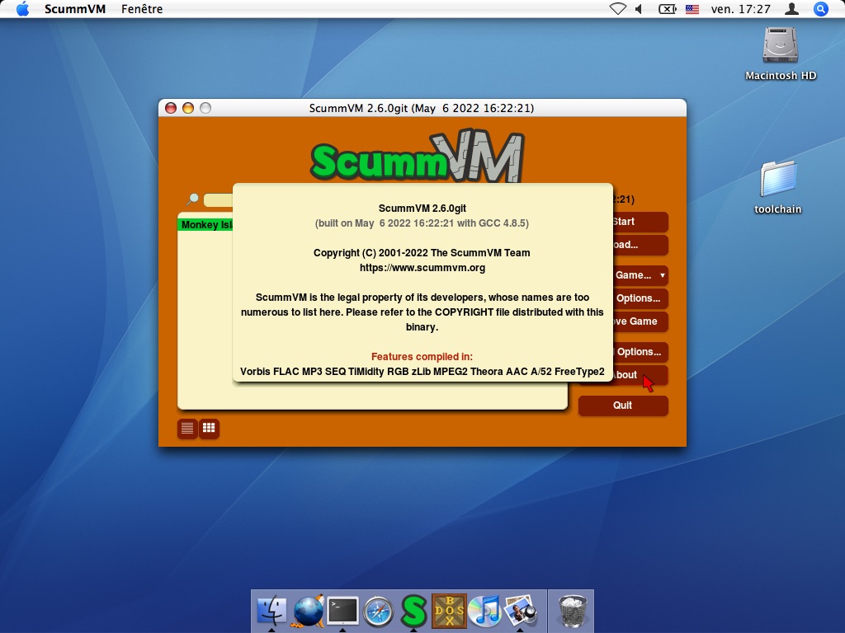The width and height of the screenshot is (845, 633).
Task: Click the Wi-Fi status icon
Action: (617, 8)
